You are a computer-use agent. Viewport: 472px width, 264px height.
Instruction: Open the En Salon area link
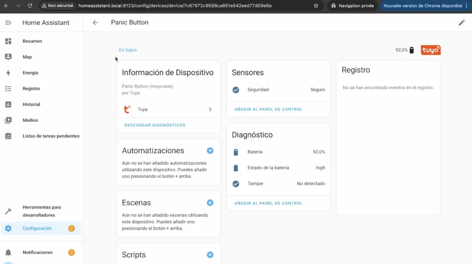click(x=128, y=50)
